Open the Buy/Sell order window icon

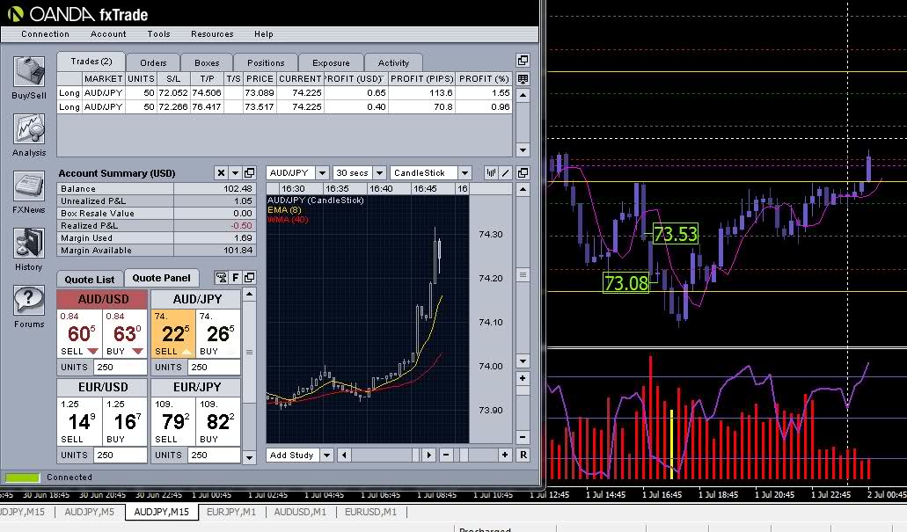pos(29,74)
